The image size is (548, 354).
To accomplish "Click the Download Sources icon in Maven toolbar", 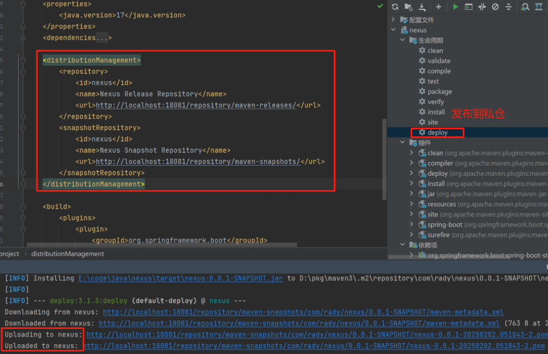I will 422,7.
